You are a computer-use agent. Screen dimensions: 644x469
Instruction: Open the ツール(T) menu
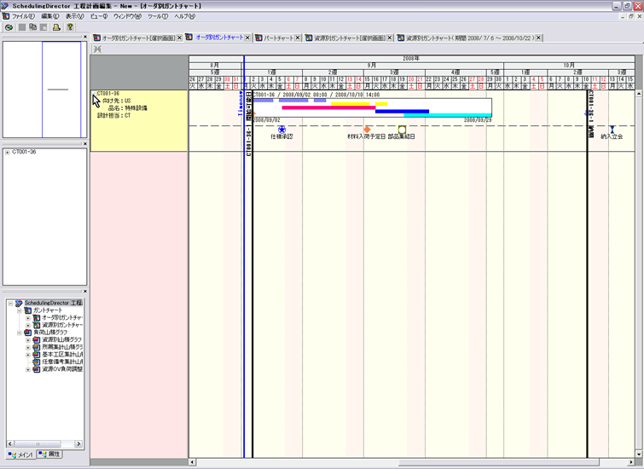[x=158, y=16]
